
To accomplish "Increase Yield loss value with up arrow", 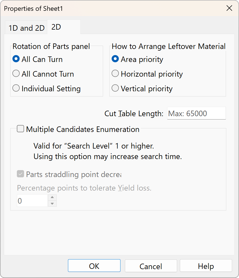I will [x=52, y=198].
